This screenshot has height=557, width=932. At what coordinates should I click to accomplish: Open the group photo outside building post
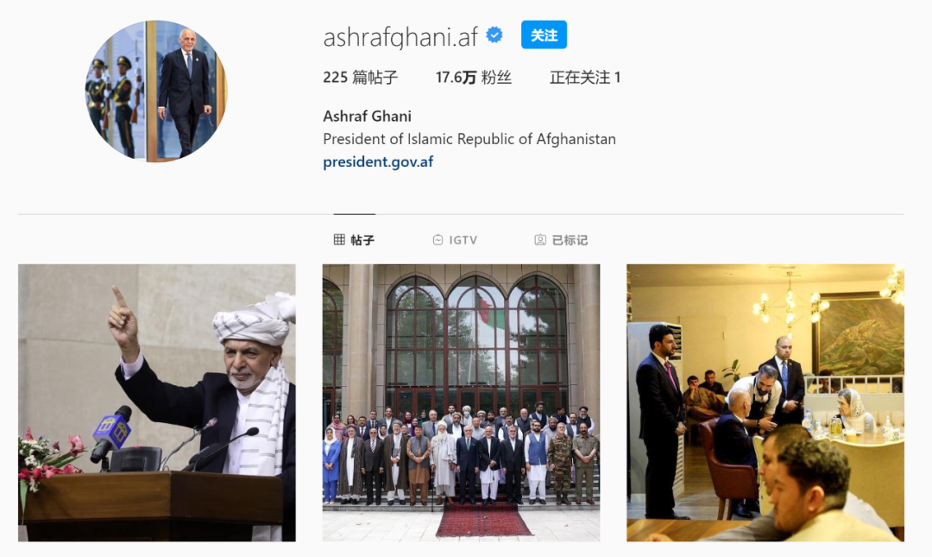click(461, 403)
